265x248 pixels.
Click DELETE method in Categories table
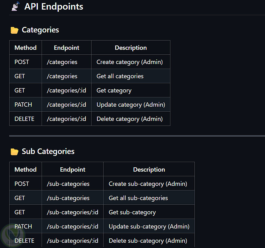(x=24, y=119)
